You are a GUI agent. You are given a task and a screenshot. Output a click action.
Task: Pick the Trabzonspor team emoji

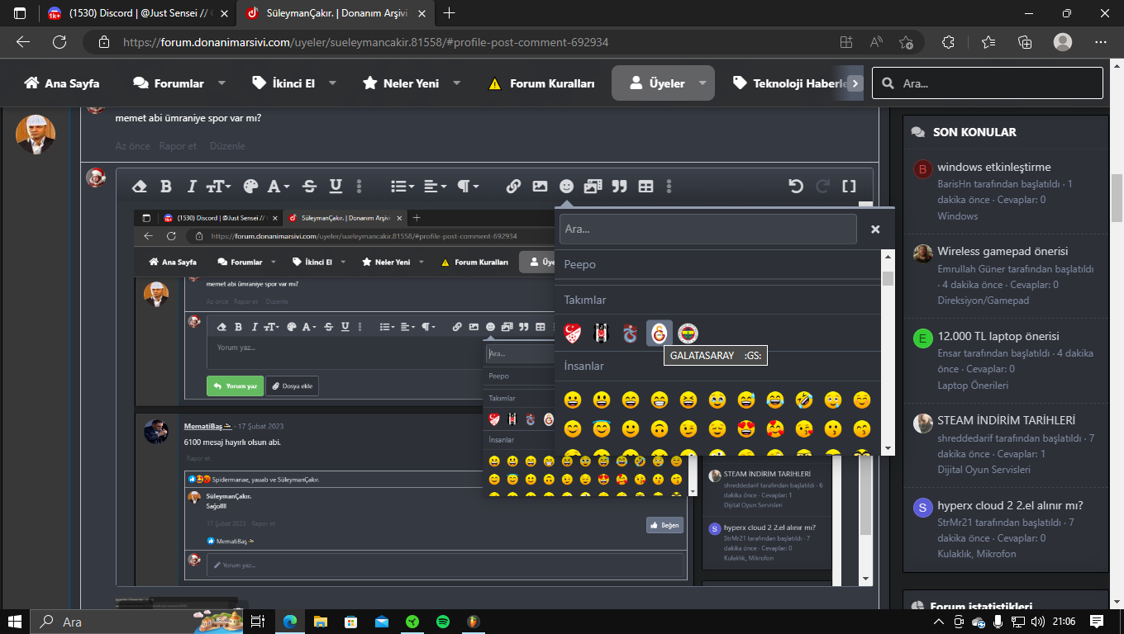(x=631, y=333)
